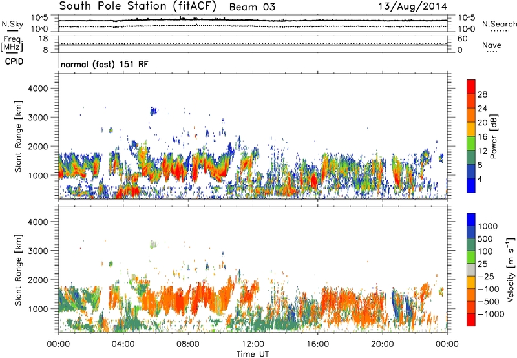Screen dimensions: 517x358
Task: Click the '04:00' time tick label
Action: pos(123,344)
